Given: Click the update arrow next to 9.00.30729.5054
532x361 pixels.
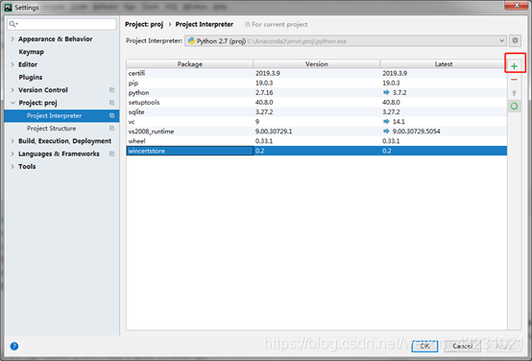Looking at the screenshot, I should pyautogui.click(x=386, y=131).
